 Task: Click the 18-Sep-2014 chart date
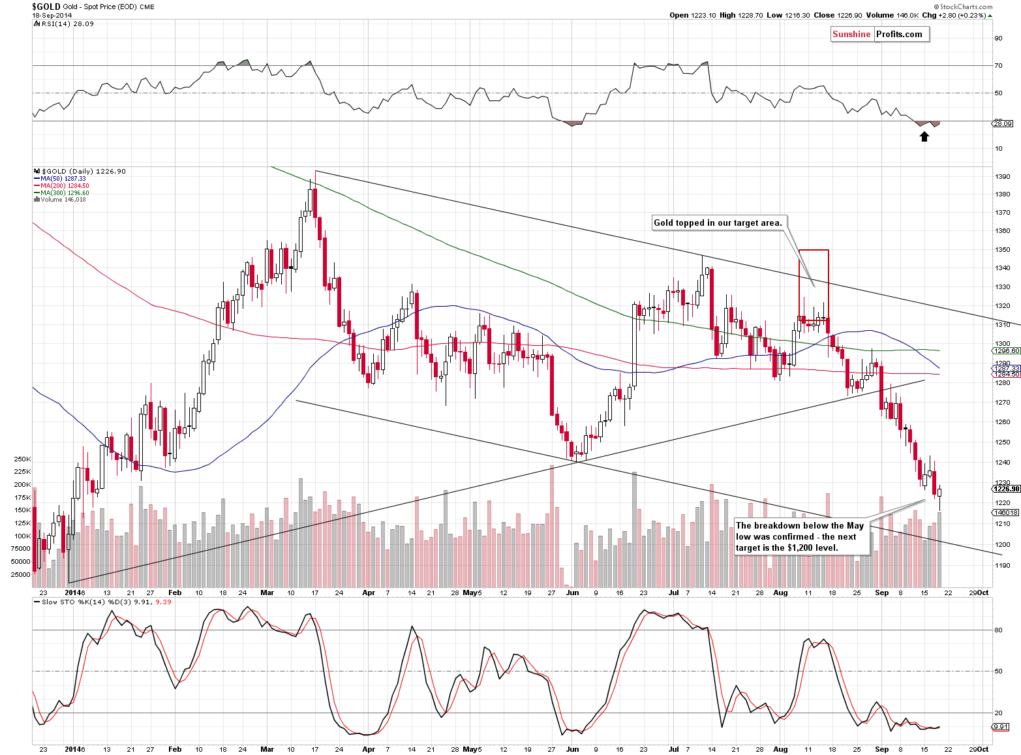coord(52,15)
